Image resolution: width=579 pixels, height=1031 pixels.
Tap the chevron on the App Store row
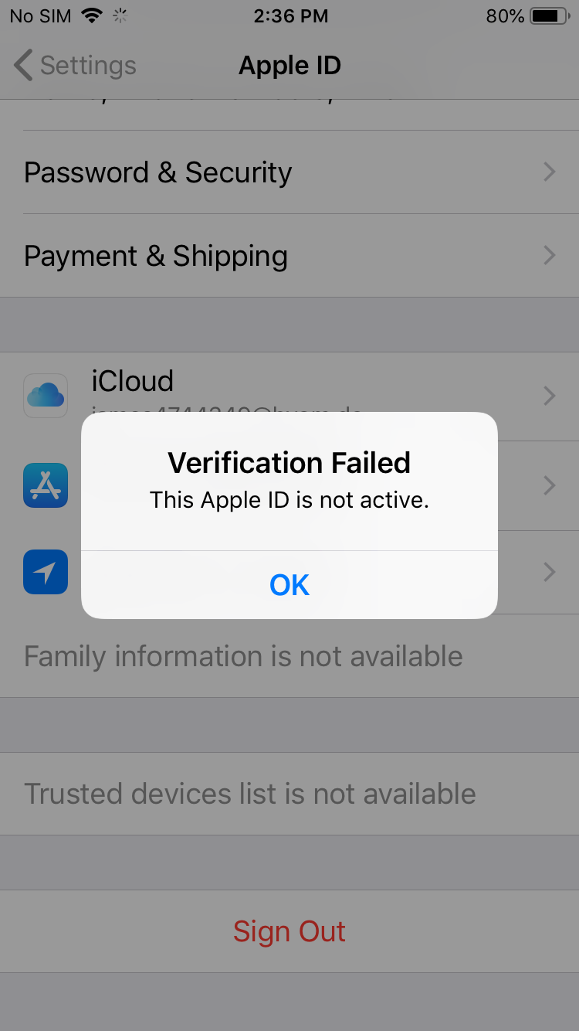tap(550, 485)
